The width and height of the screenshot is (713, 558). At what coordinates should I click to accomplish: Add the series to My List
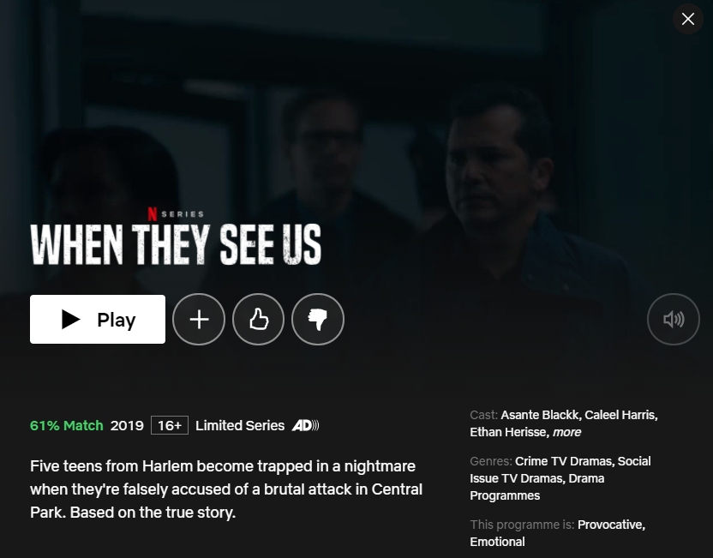[199, 319]
